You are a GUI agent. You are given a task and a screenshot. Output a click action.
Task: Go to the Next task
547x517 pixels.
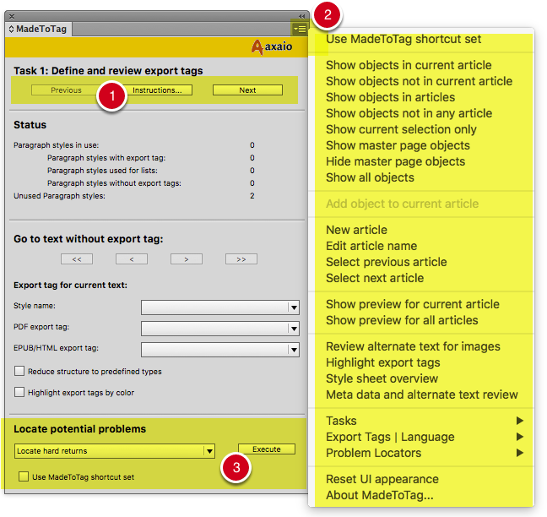pos(247,90)
